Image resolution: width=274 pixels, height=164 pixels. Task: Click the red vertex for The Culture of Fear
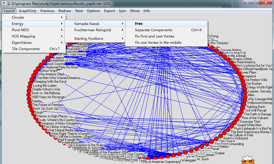[x=224, y=133]
